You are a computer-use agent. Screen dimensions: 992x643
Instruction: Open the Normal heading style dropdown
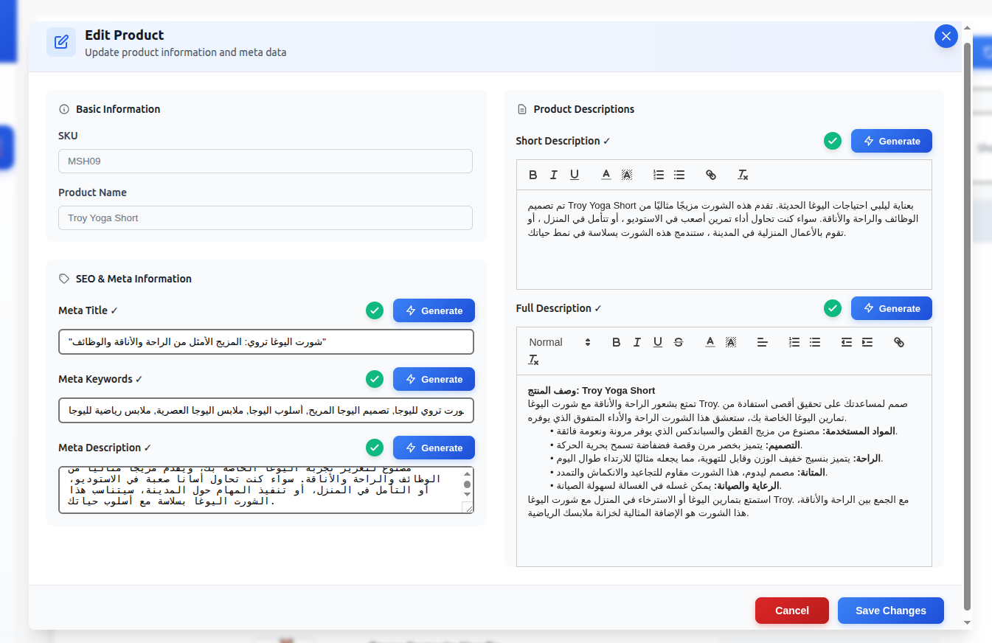(x=560, y=342)
